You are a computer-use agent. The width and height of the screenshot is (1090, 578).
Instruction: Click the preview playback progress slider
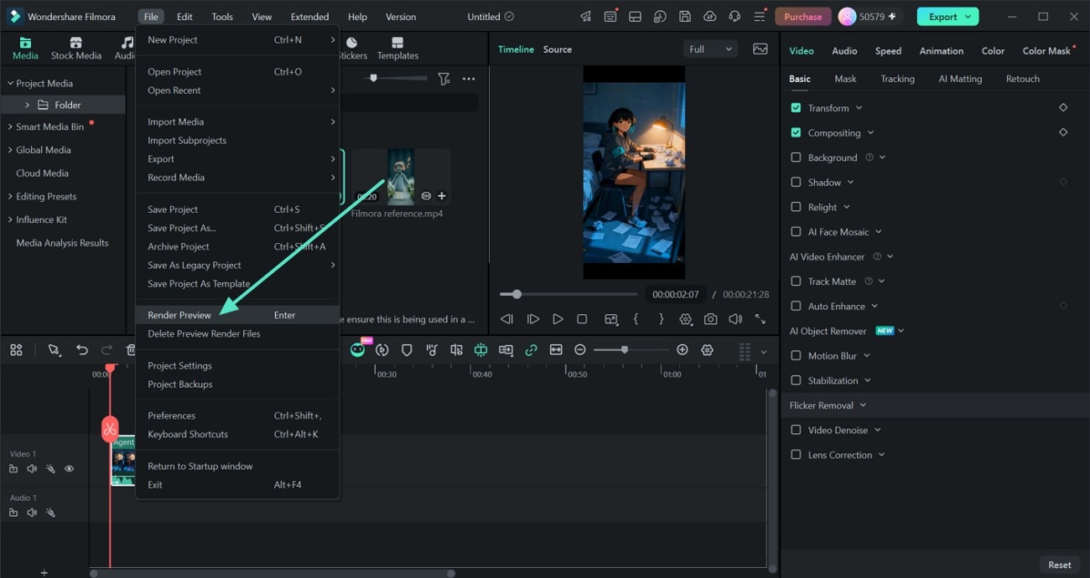point(568,294)
